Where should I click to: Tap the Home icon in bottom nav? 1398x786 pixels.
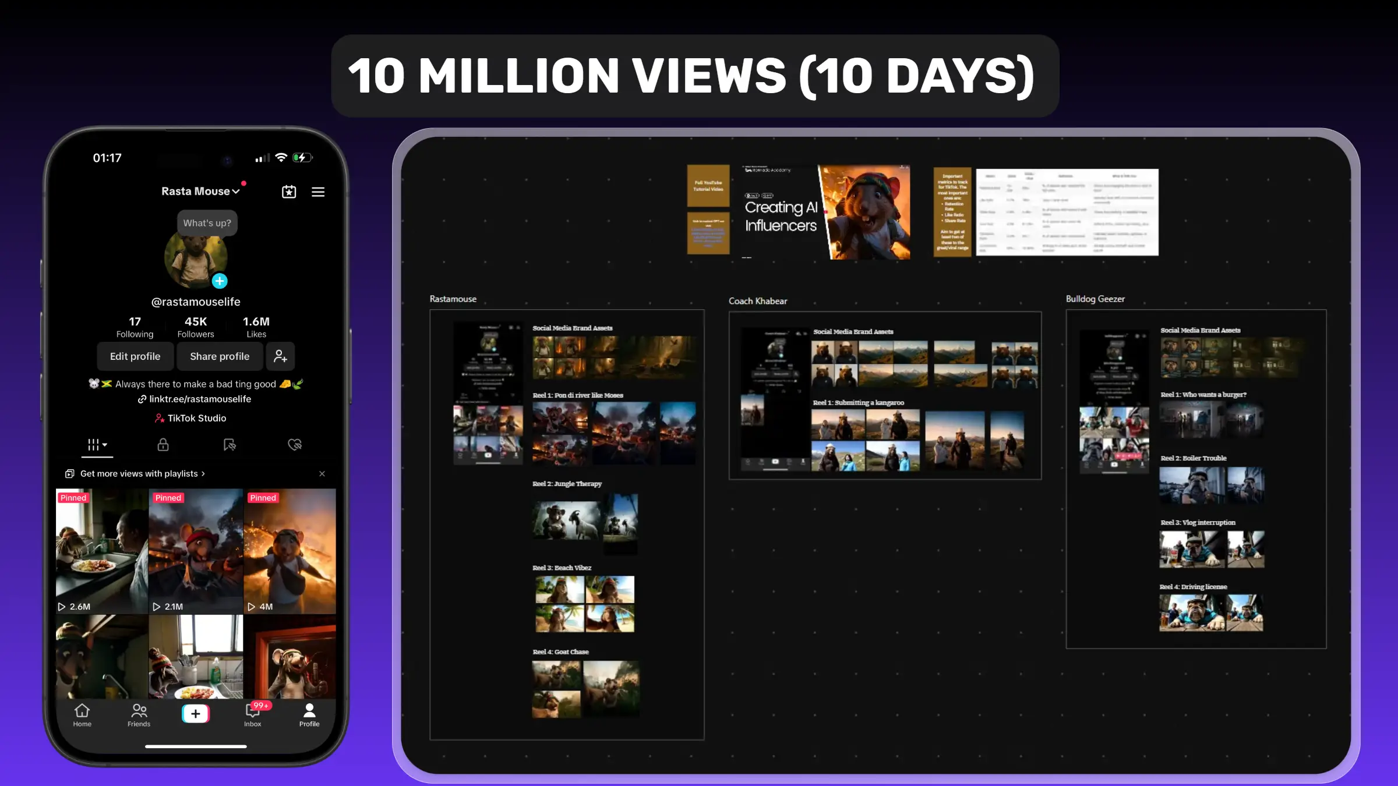pyautogui.click(x=82, y=715)
